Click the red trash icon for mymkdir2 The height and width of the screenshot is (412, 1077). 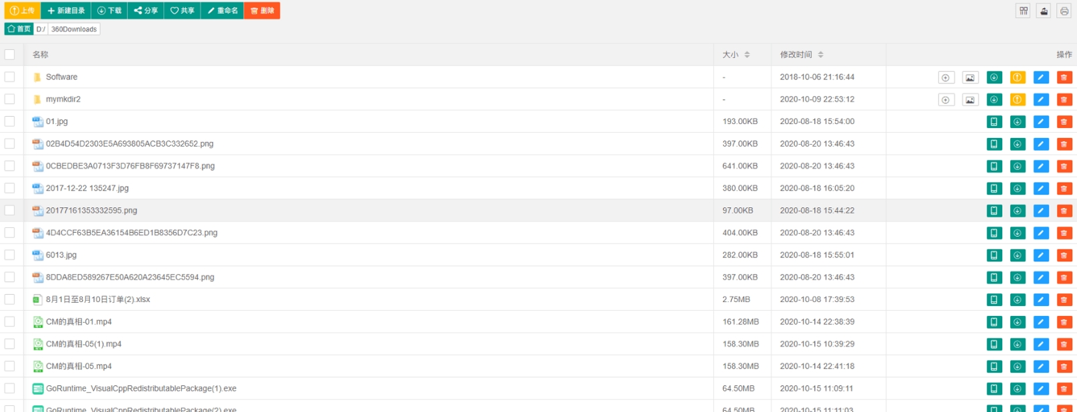(1064, 99)
